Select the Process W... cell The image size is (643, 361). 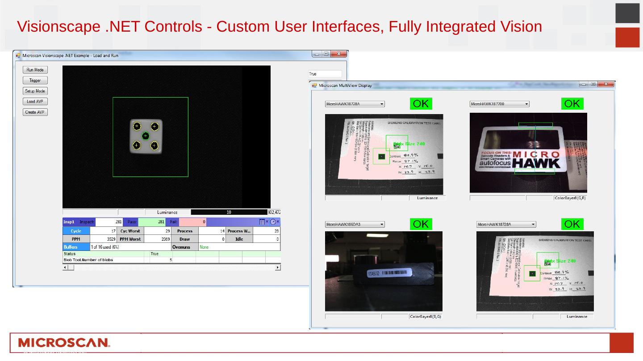pos(239,231)
